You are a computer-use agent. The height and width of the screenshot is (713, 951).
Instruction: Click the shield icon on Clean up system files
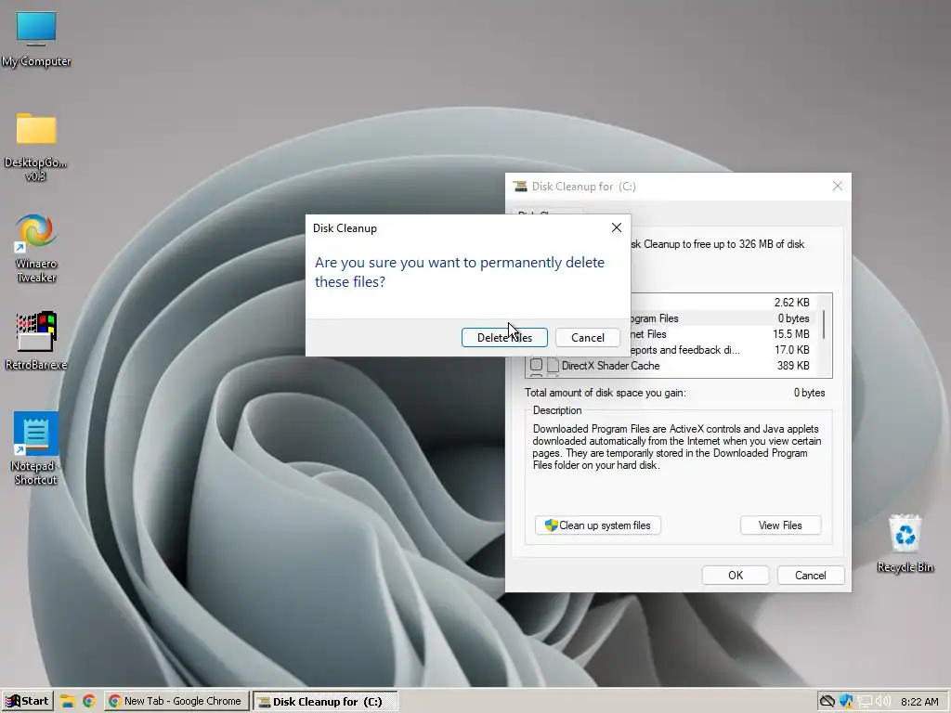point(551,525)
